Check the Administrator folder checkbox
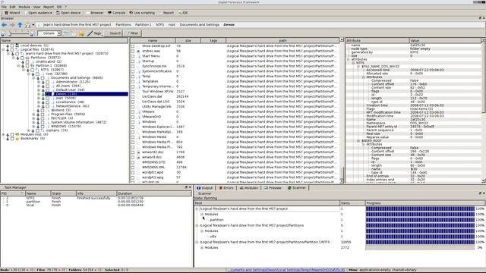The width and height of the screenshot is (486, 273). [48, 82]
